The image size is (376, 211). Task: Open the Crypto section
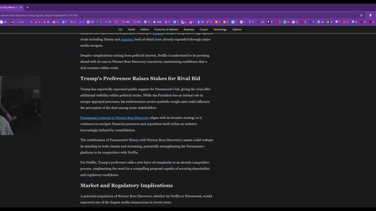[204, 29]
